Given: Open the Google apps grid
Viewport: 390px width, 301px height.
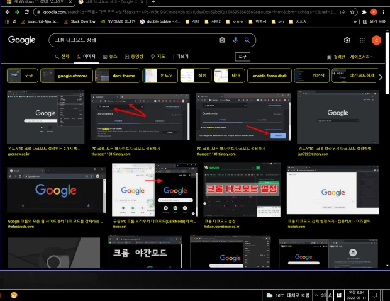Looking at the screenshot, I should [362, 40].
